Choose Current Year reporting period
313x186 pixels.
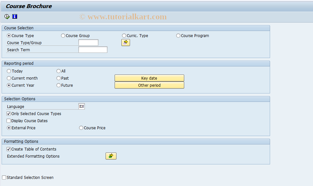(9, 85)
